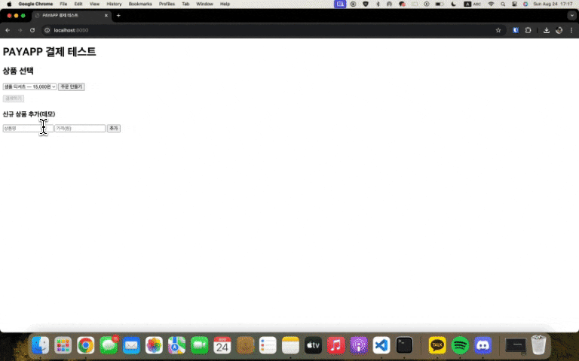The width and height of the screenshot is (579, 361).
Task: Open the product select dropdown showing 15,000원
Action: pos(29,86)
